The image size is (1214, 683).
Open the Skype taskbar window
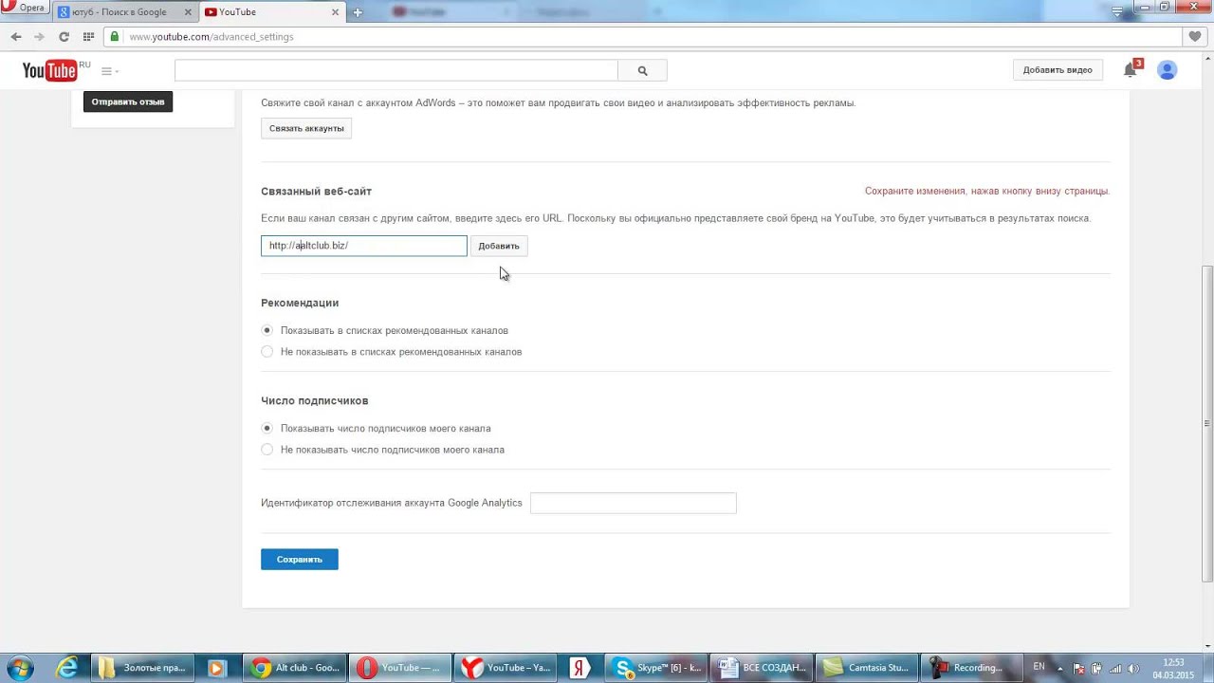click(656, 668)
